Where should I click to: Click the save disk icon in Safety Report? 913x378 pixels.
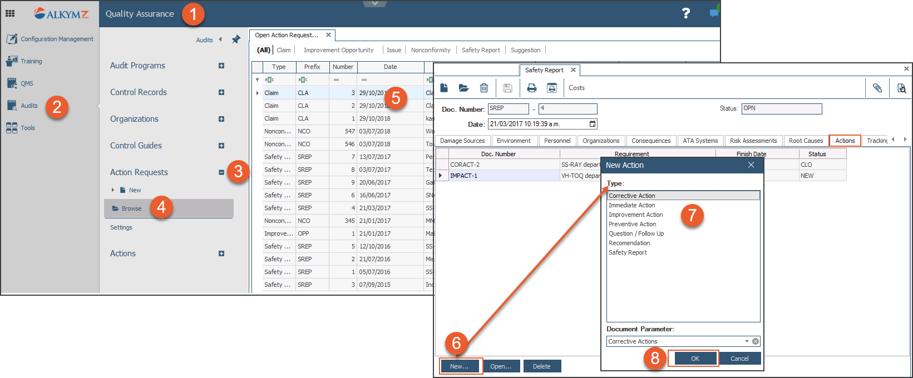point(507,88)
